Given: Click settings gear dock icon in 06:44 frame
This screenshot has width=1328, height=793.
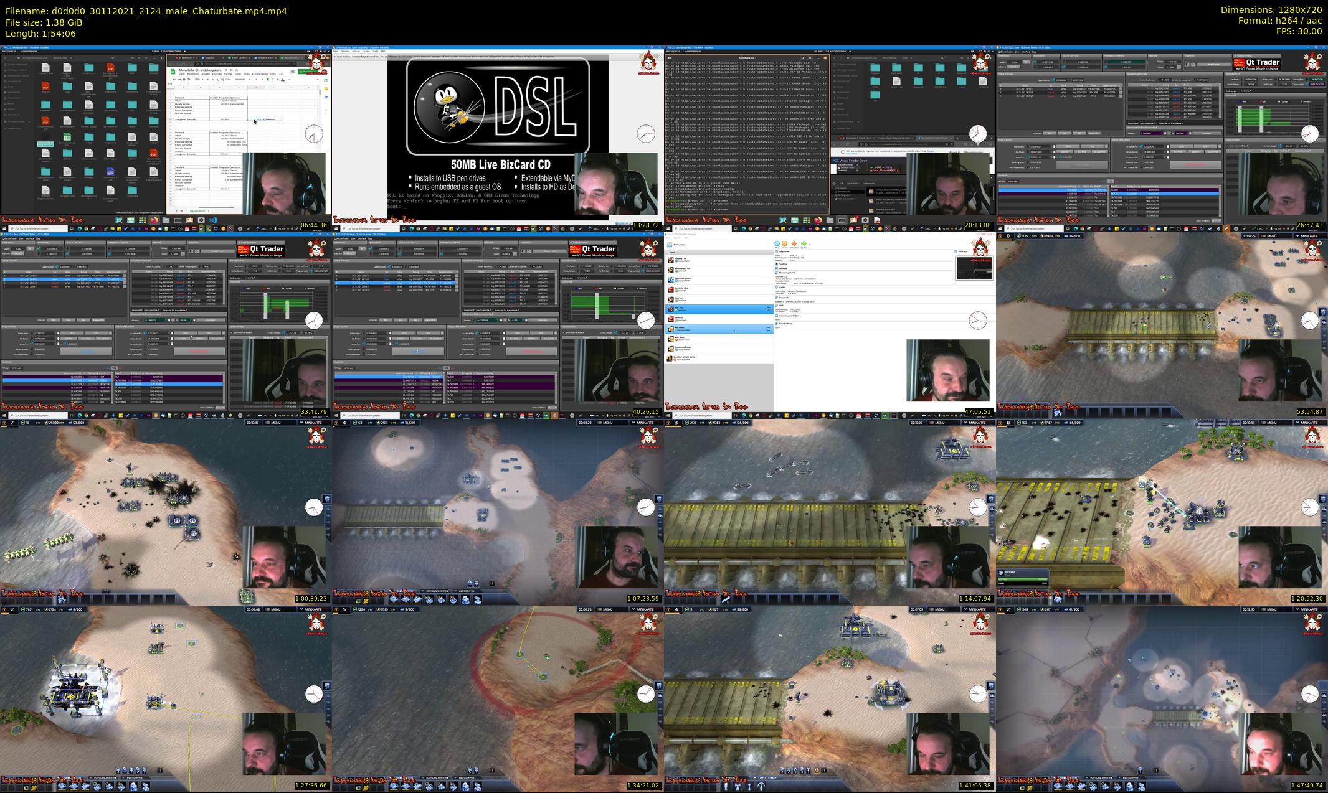Looking at the screenshot, I should (x=201, y=220).
